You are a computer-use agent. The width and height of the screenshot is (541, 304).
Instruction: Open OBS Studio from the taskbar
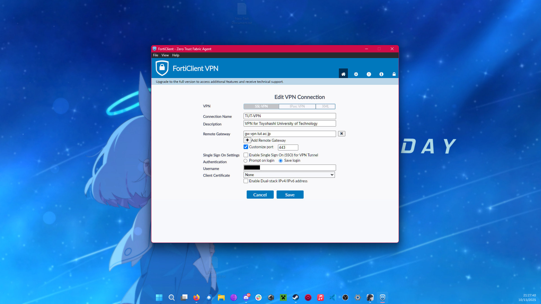345,298
